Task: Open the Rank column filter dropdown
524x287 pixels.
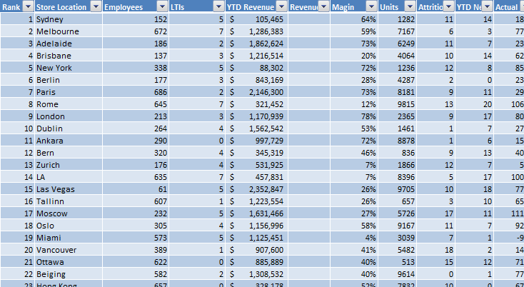Action: pyautogui.click(x=29, y=6)
